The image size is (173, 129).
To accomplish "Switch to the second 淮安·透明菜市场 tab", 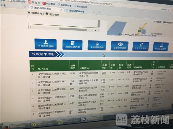I will tap(77, 11).
